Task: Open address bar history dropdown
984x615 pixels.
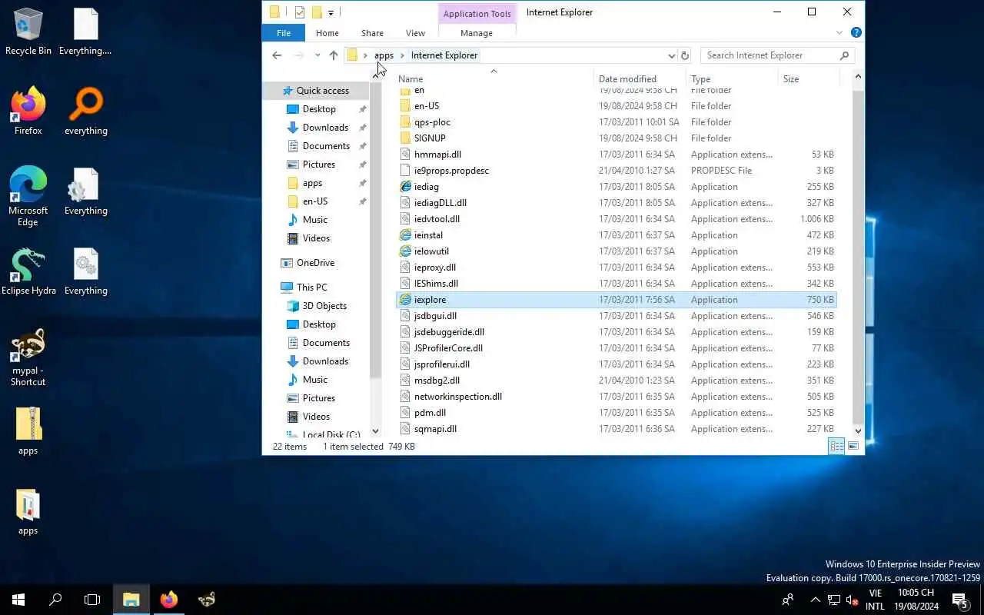Action: click(671, 55)
